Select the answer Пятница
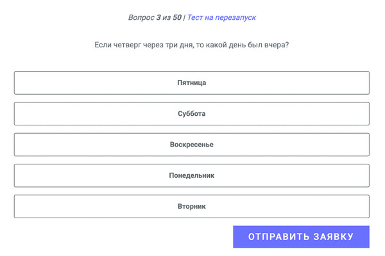This screenshot has height=256, width=385. point(191,83)
